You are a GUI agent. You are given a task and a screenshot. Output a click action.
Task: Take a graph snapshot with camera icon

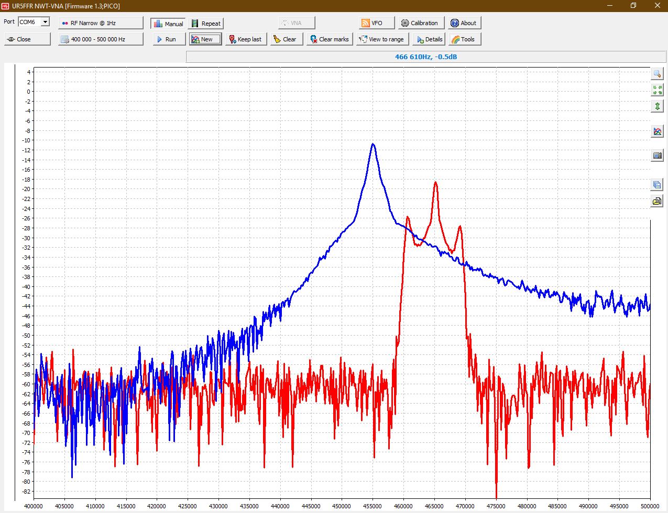[657, 155]
